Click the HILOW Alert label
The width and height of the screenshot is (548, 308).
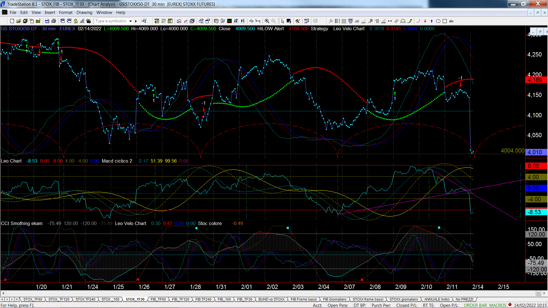[271, 29]
